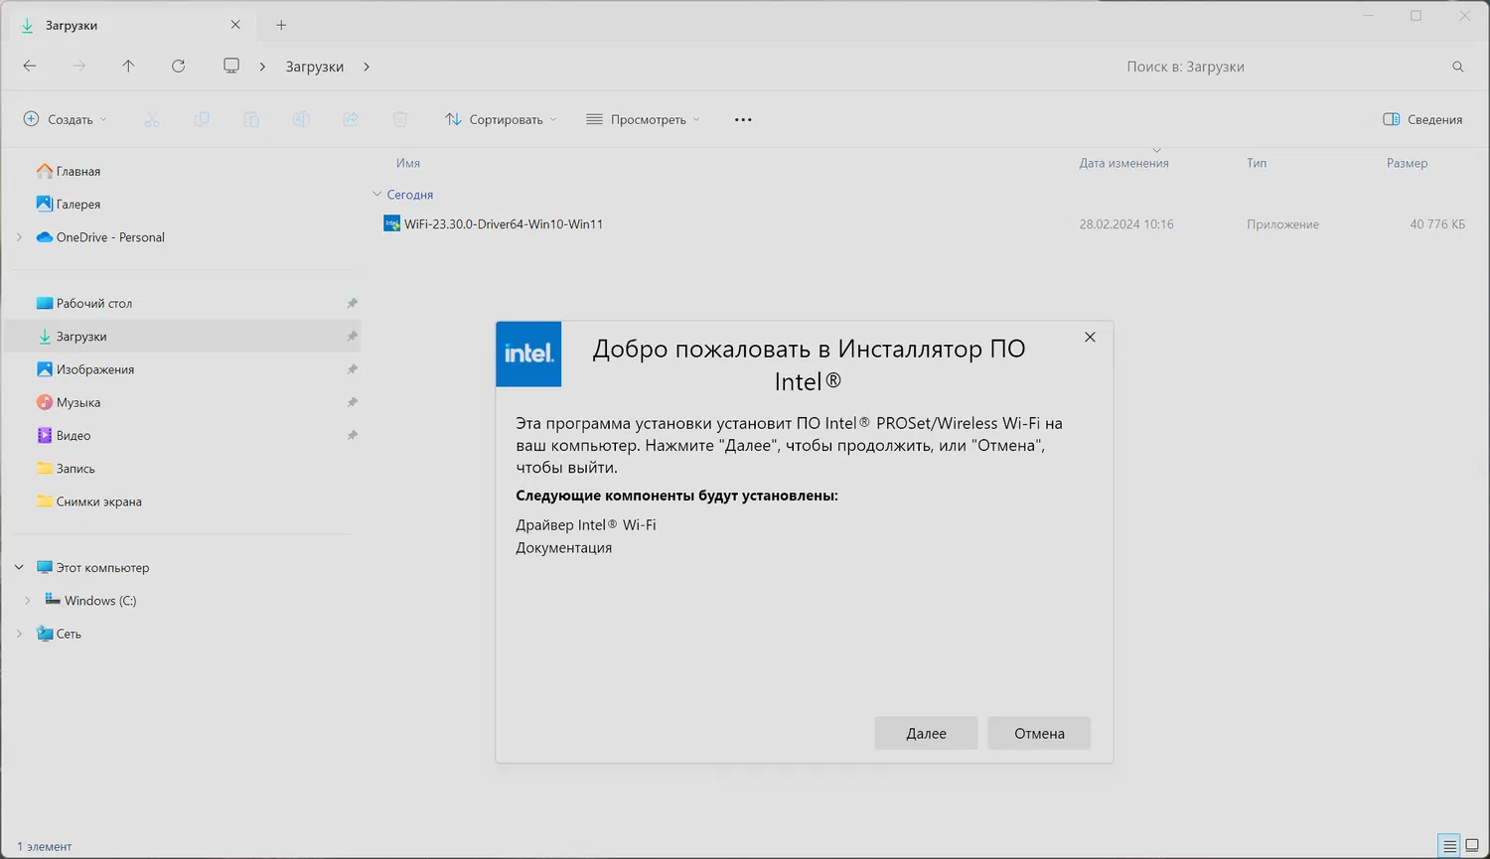The image size is (1490, 859).
Task: Click the Cut scissors icon
Action: (152, 119)
